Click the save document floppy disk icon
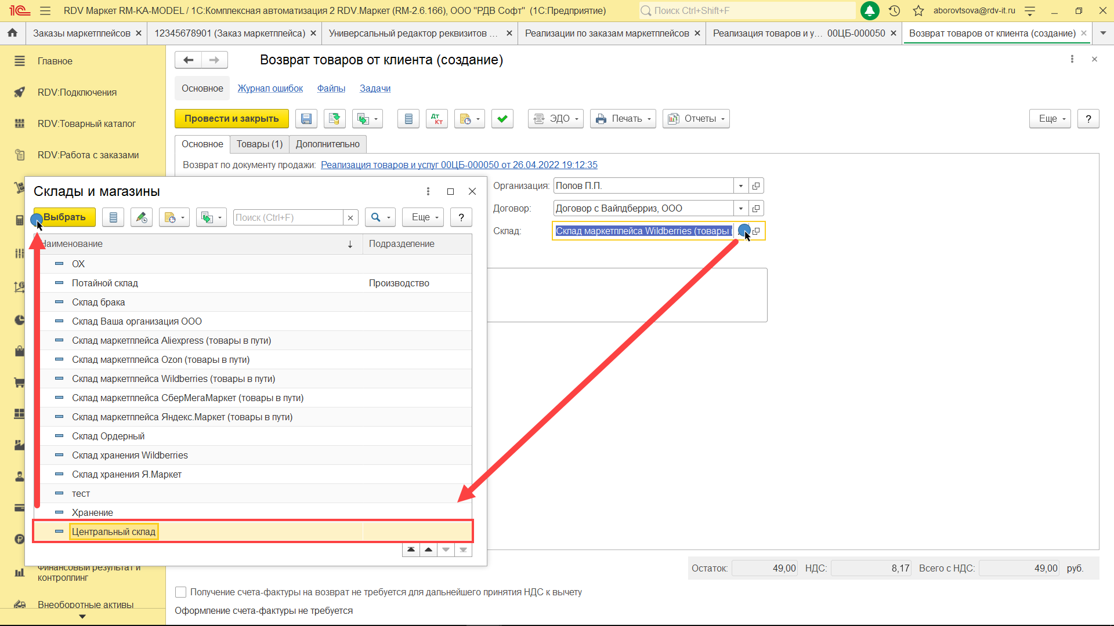The width and height of the screenshot is (1114, 626). [x=306, y=119]
